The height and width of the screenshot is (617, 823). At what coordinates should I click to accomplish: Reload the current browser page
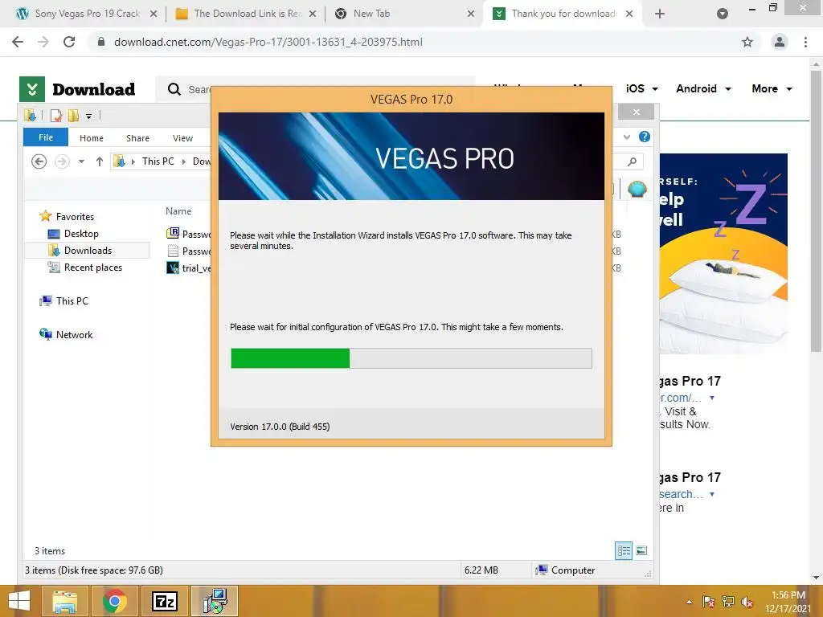[x=69, y=42]
